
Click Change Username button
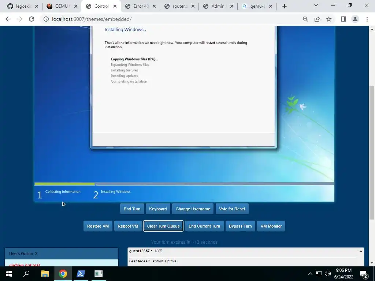pyautogui.click(x=193, y=209)
